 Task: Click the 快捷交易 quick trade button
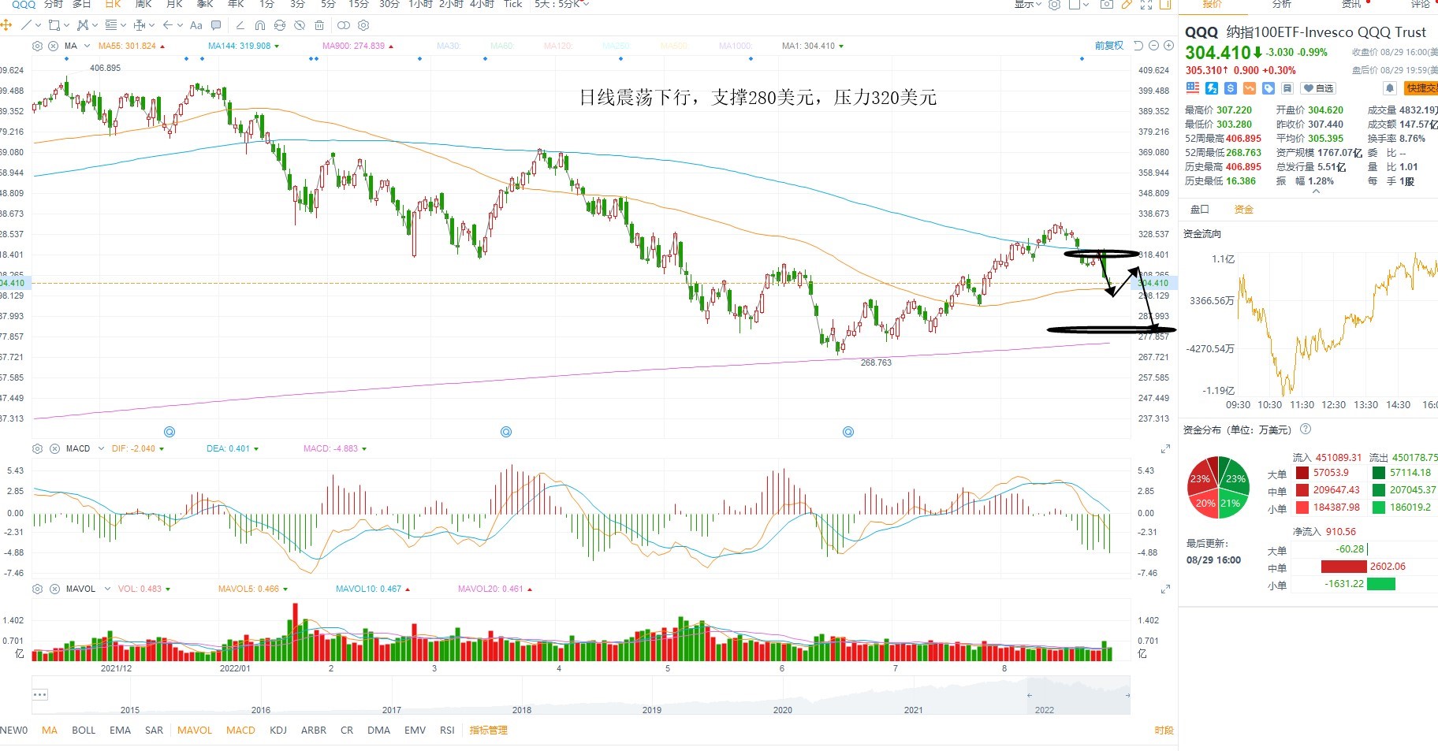pos(1421,88)
